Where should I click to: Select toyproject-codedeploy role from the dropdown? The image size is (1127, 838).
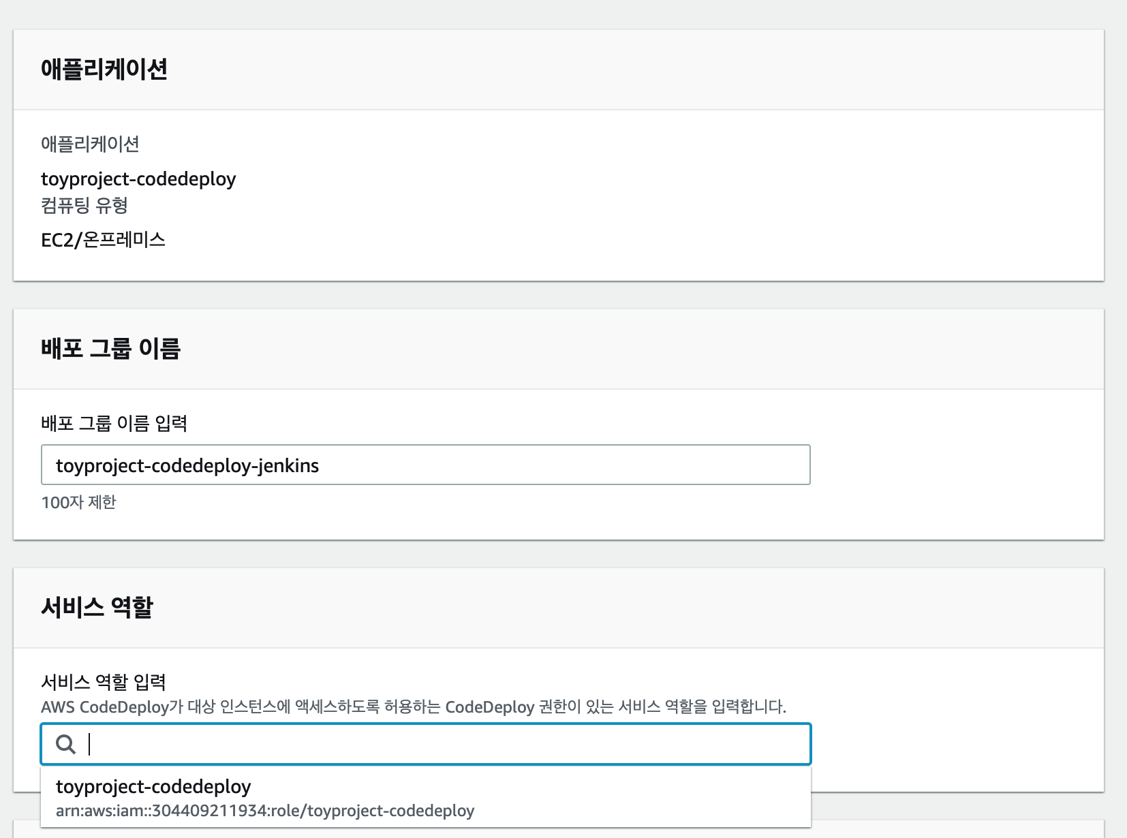coord(426,797)
